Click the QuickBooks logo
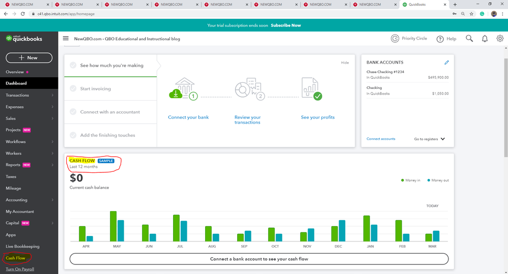The height and width of the screenshot is (274, 508). pos(24,39)
